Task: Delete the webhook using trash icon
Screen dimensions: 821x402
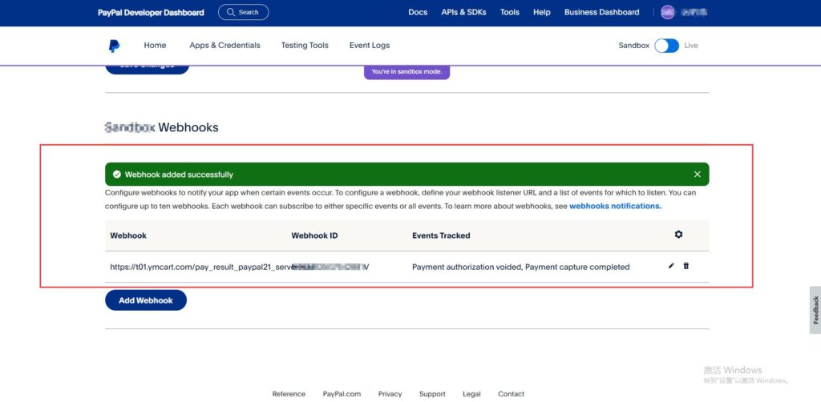Action: tap(686, 266)
